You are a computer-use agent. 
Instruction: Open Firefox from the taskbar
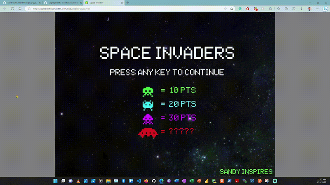146,181
